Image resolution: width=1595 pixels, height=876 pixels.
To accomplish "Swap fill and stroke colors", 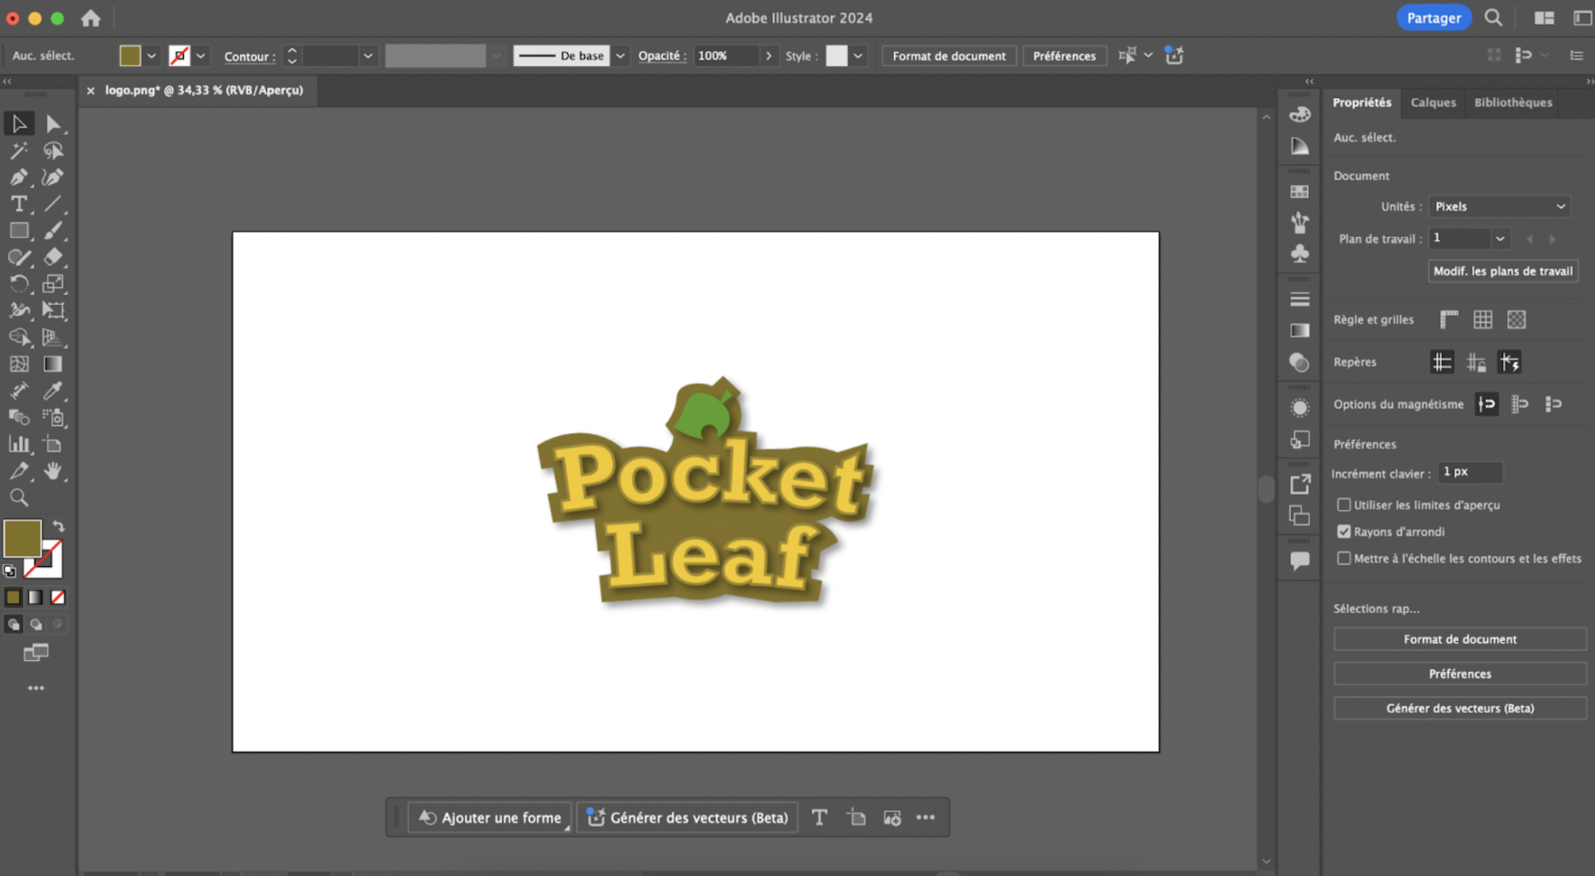I will pos(59,526).
